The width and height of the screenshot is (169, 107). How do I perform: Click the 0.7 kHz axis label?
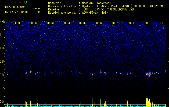tap(2, 88)
